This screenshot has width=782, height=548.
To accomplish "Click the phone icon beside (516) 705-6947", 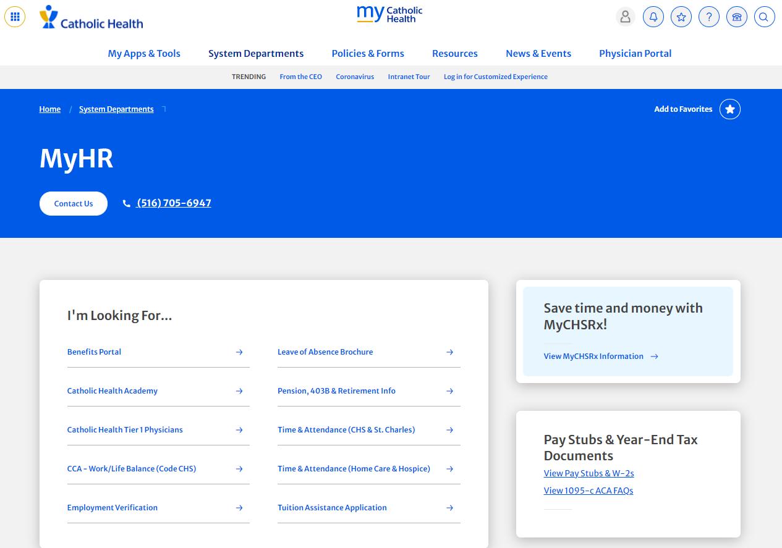I will (127, 203).
